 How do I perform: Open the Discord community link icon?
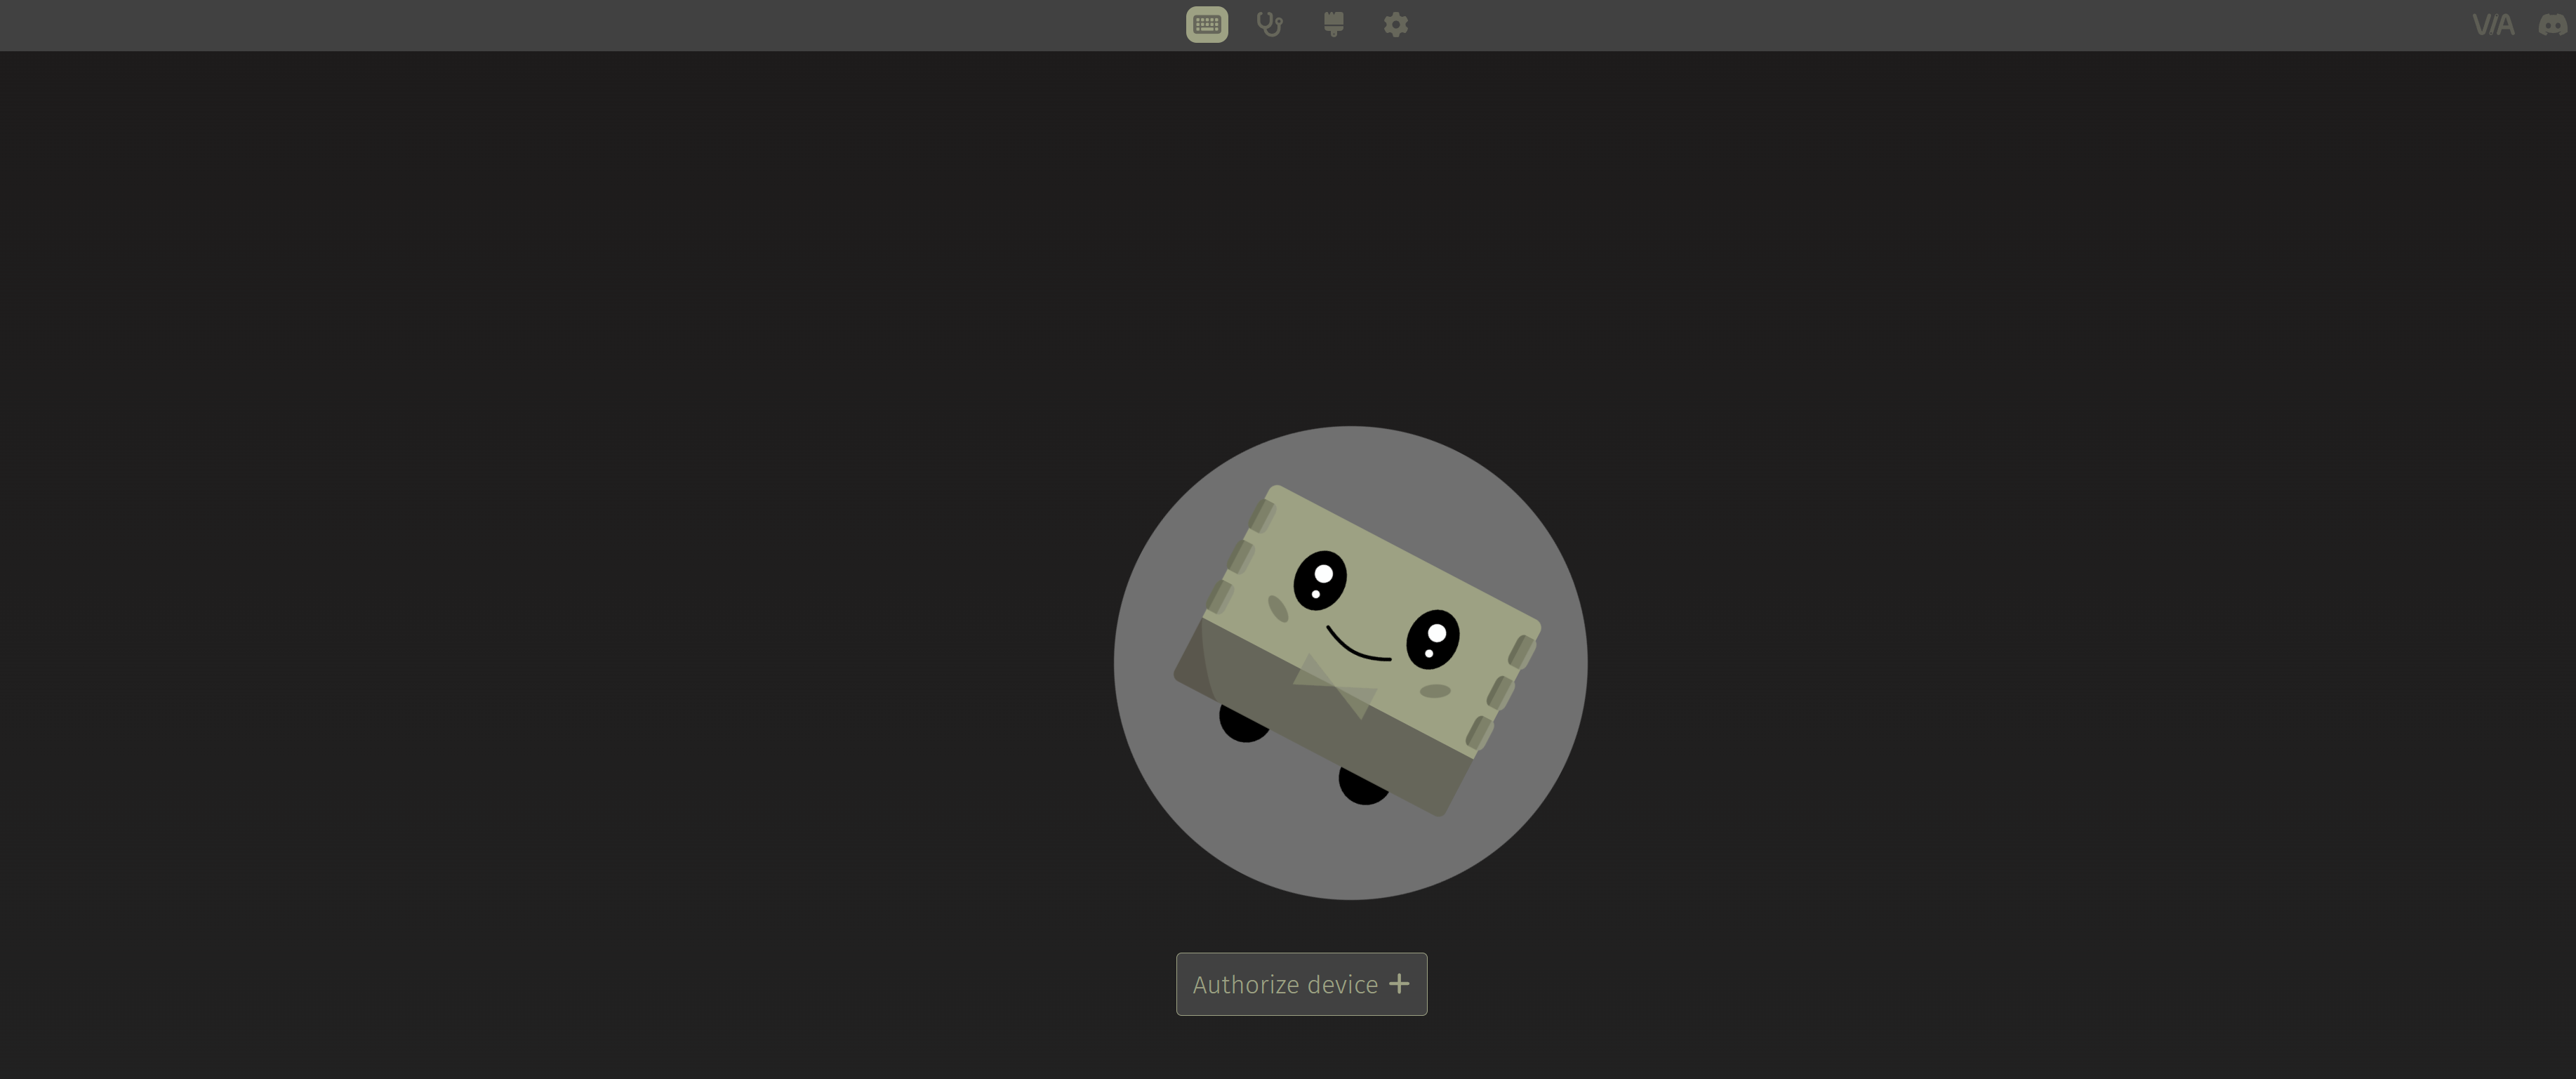coord(2553,25)
